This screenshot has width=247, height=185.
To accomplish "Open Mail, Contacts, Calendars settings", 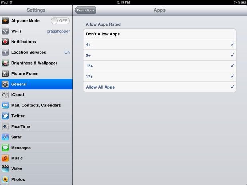I will tap(36, 105).
